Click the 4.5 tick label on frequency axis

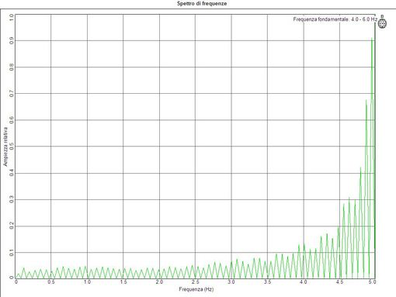tap(339, 281)
